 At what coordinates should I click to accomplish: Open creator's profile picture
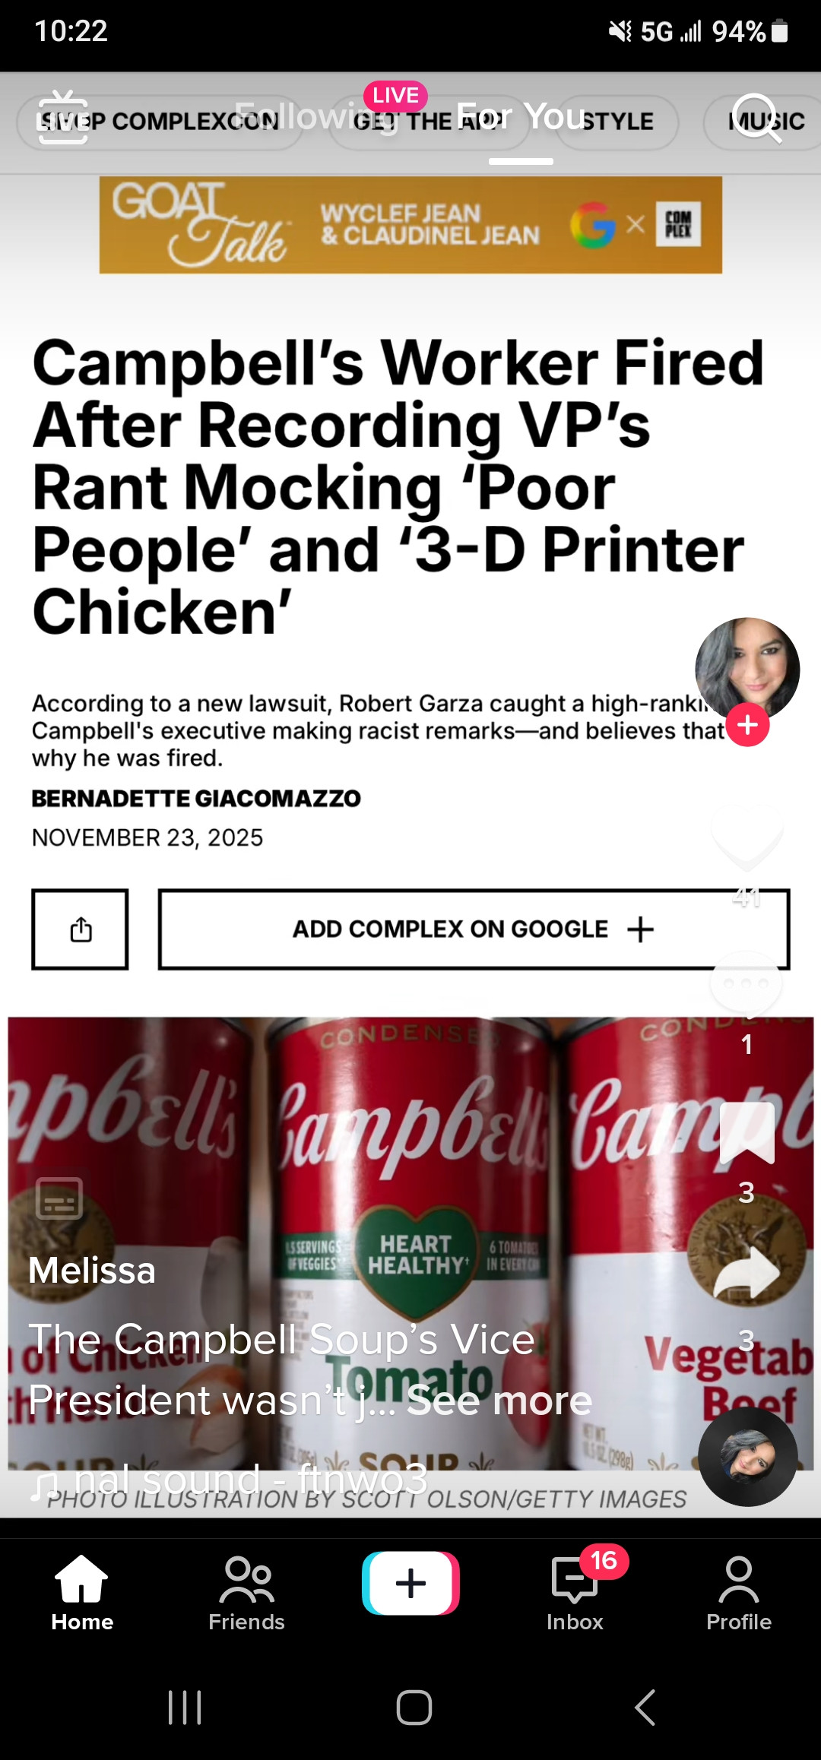click(747, 669)
